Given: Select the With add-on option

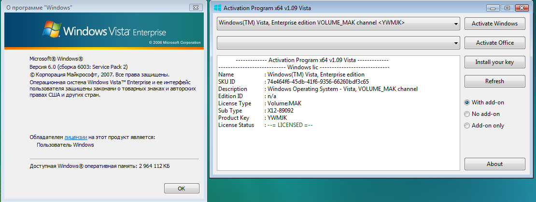Looking at the screenshot, I should (484, 102).
